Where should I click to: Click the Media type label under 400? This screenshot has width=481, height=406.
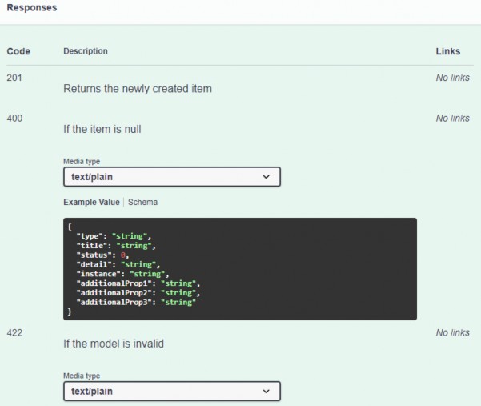coord(82,162)
